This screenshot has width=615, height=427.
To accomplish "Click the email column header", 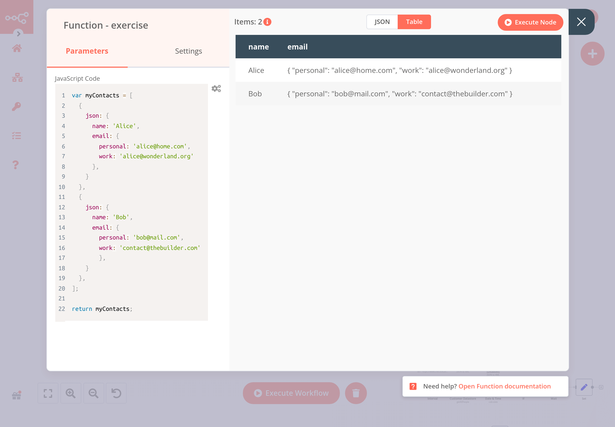I will point(297,47).
